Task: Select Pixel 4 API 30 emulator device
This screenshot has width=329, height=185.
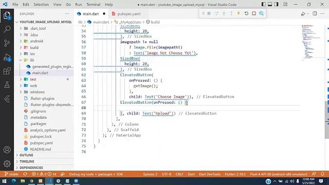Action: tap(279, 174)
